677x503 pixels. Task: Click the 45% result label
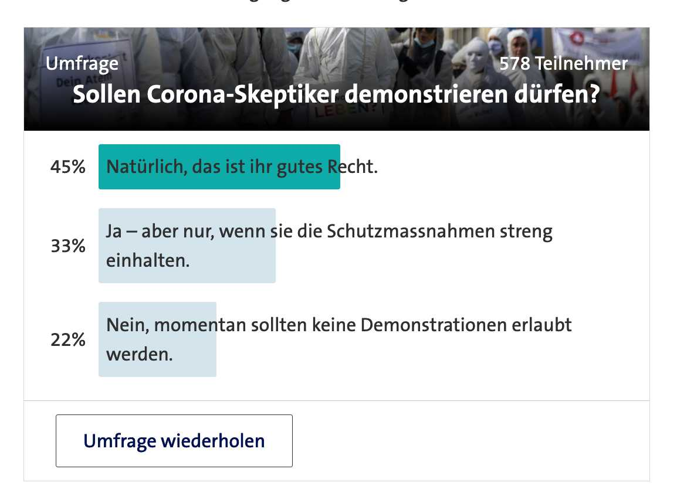(68, 166)
